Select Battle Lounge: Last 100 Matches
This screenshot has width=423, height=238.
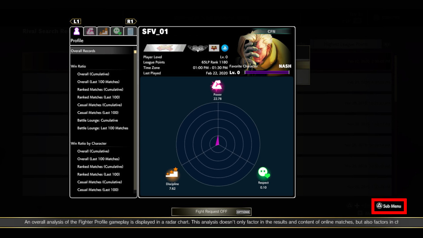point(103,128)
